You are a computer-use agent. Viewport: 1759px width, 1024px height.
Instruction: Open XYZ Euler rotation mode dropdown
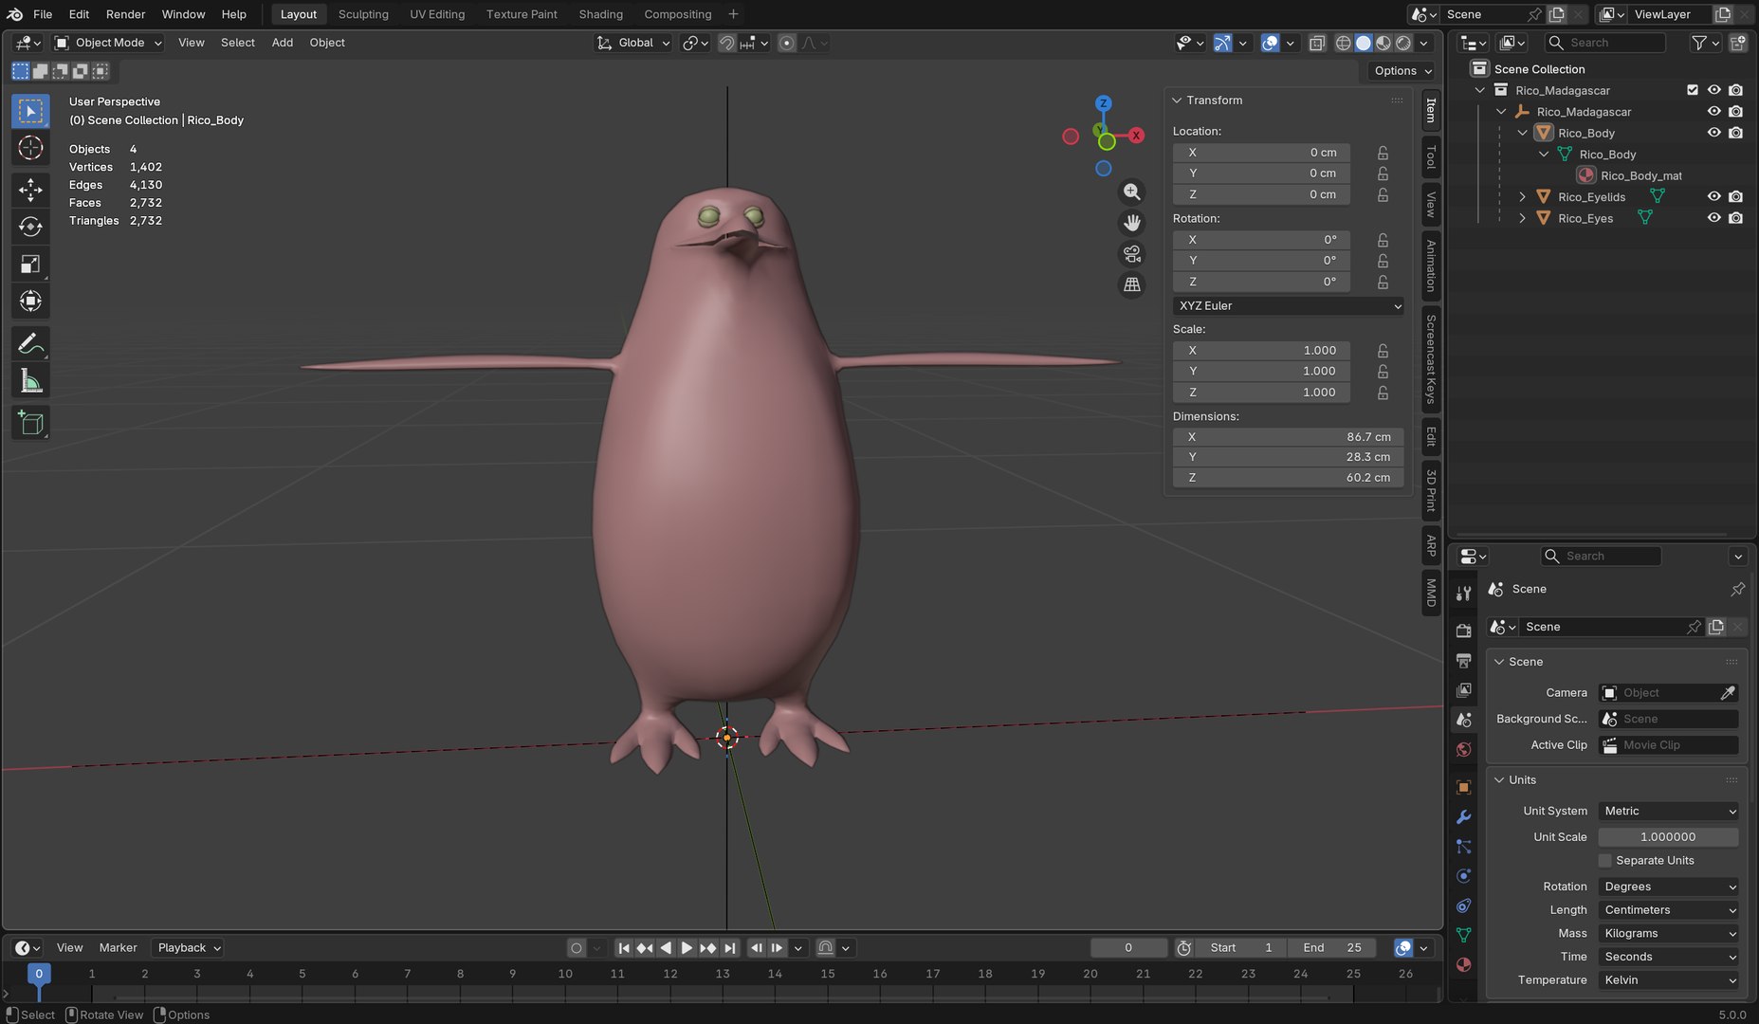pyautogui.click(x=1288, y=306)
